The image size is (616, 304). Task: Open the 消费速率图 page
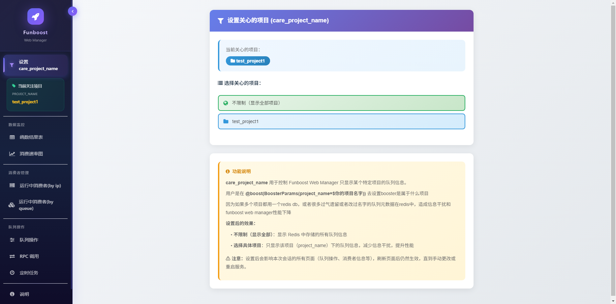[x=36, y=154]
